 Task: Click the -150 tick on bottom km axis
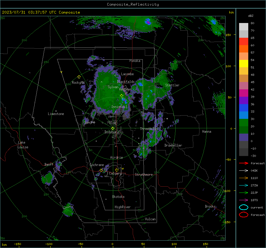(x=17, y=244)
